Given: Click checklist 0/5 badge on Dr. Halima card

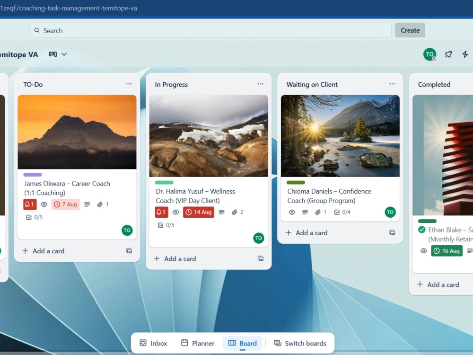Looking at the screenshot, I should point(166,225).
